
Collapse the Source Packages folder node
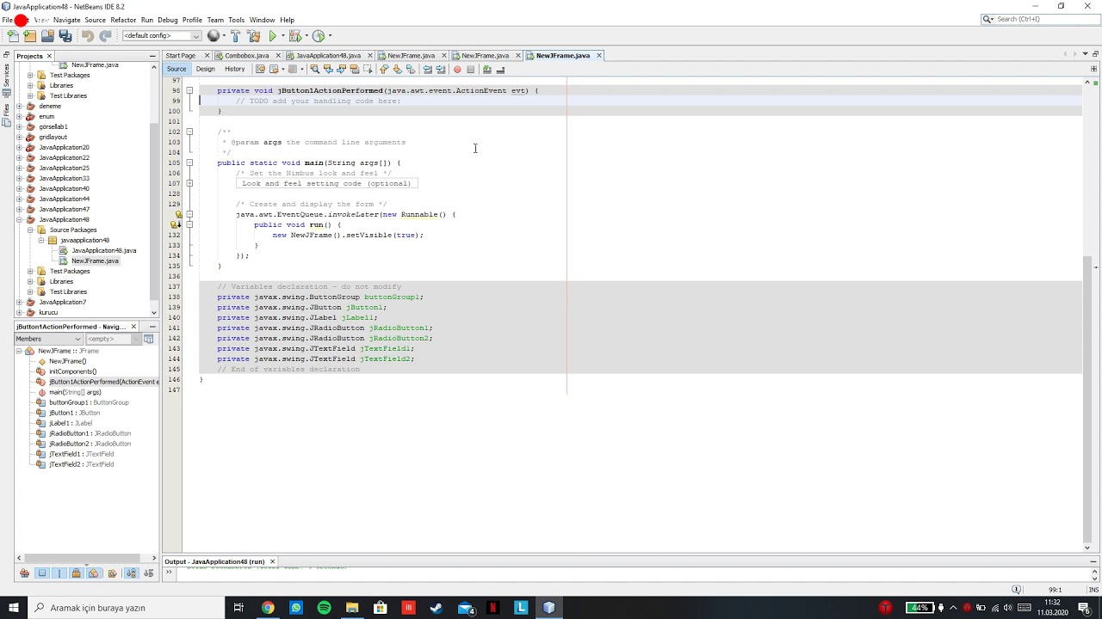[x=30, y=230]
